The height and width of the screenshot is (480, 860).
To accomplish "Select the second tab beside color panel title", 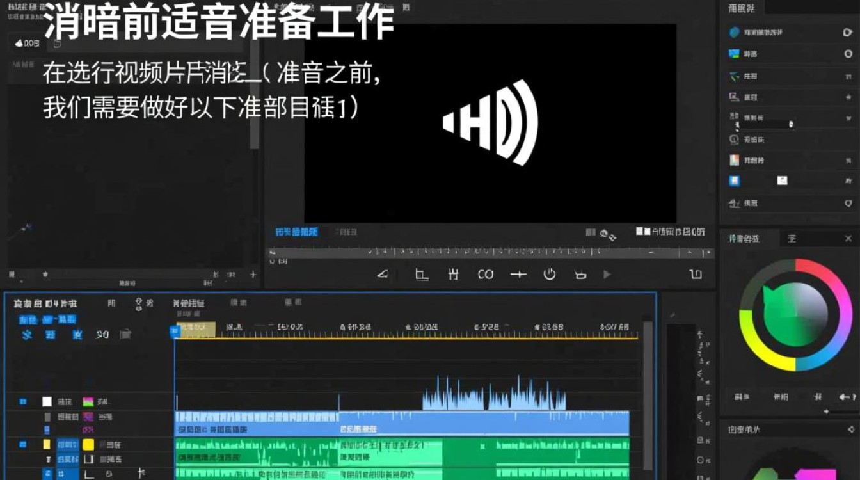I will (x=792, y=239).
